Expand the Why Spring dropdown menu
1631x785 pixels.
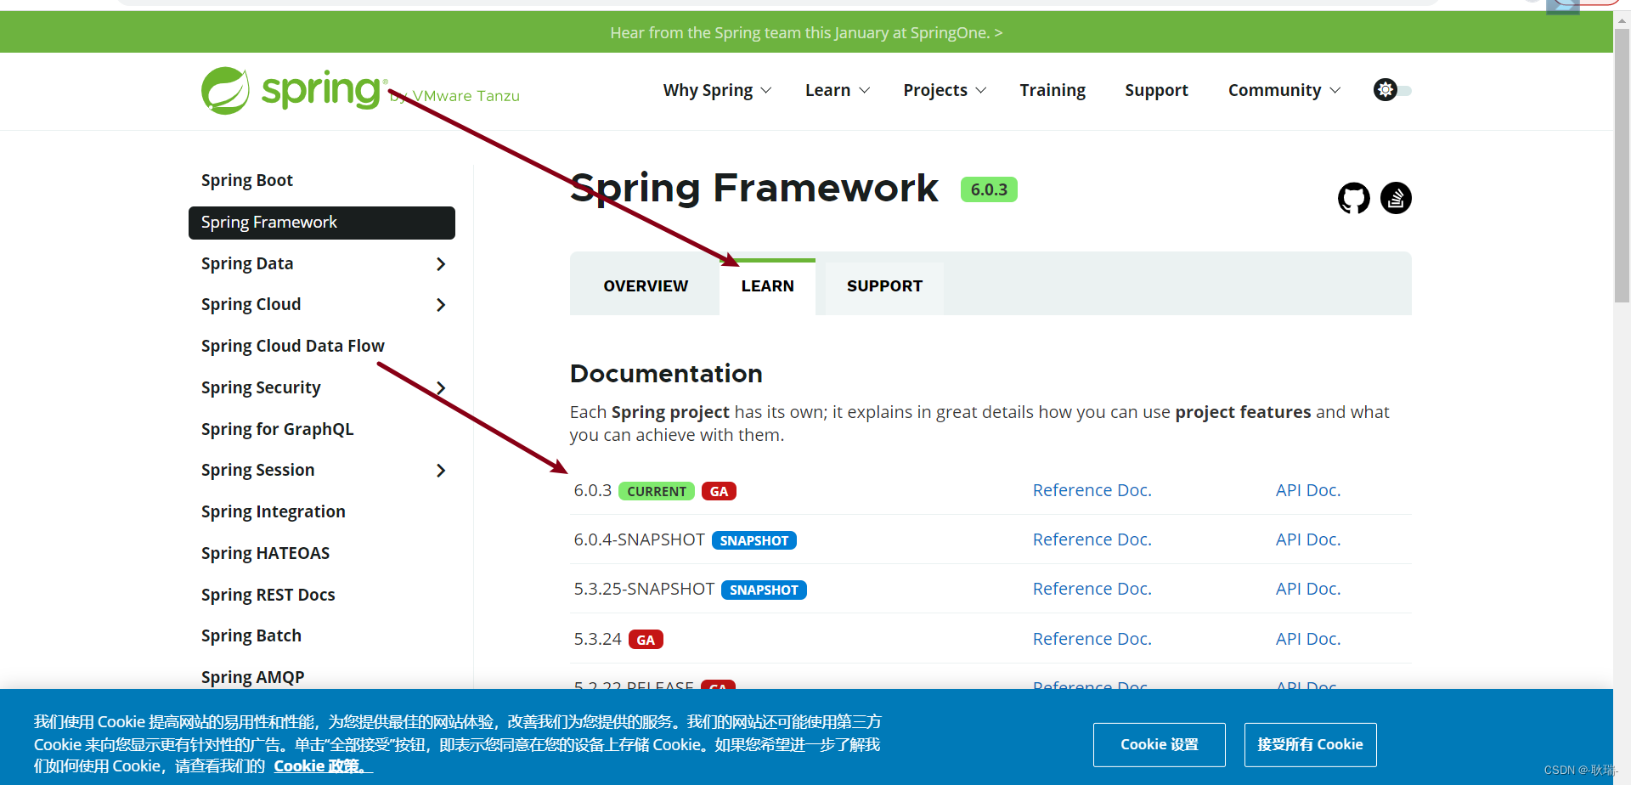pyautogui.click(x=717, y=90)
